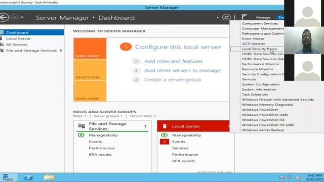
Task: Click Performance in Local Server tile
Action: point(185,155)
